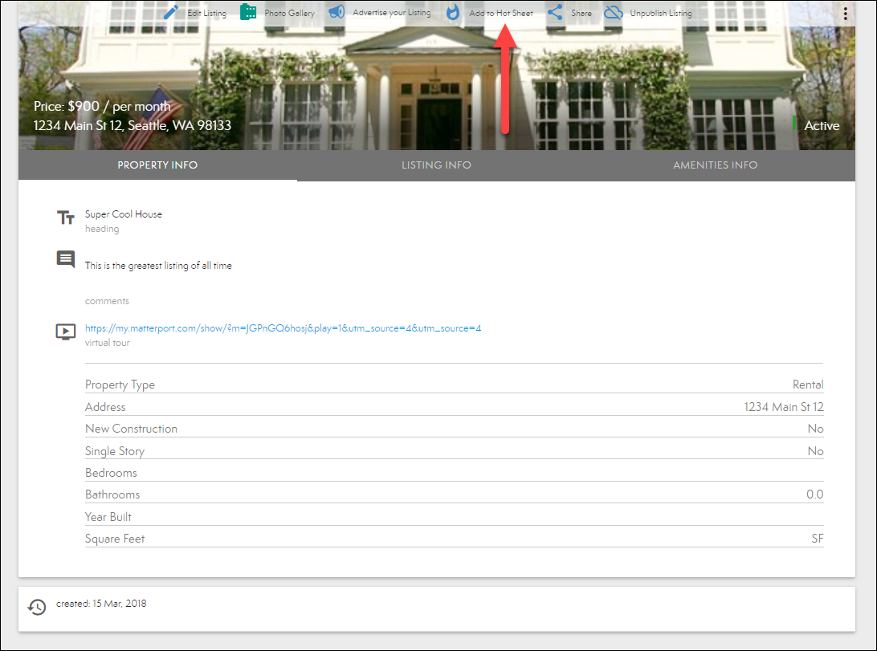877x651 pixels.
Task: Click the Advertise your Listing megaphone icon
Action: click(x=337, y=13)
